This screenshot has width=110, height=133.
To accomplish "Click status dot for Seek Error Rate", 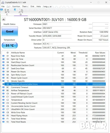I will [x=3, y=68].
